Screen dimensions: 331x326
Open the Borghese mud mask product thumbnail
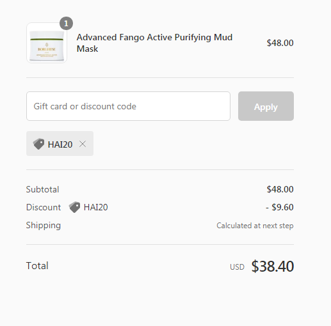point(47,43)
